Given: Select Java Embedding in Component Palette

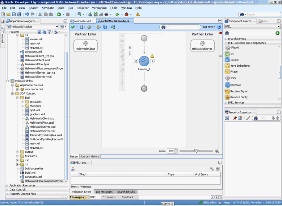Looking at the screenshot, I should point(240,66).
